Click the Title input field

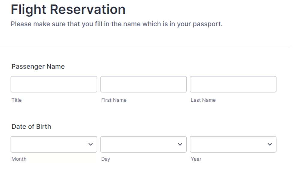coord(54,84)
